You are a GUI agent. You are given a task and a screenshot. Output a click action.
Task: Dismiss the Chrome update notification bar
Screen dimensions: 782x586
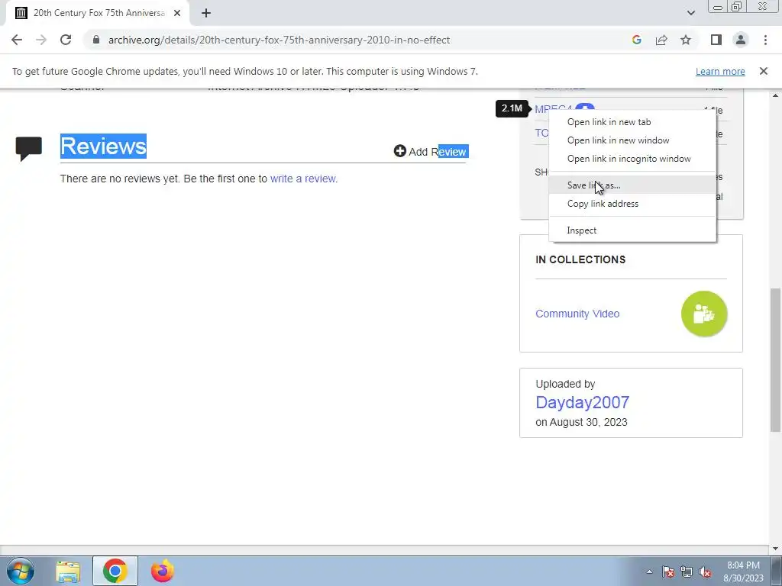point(763,71)
